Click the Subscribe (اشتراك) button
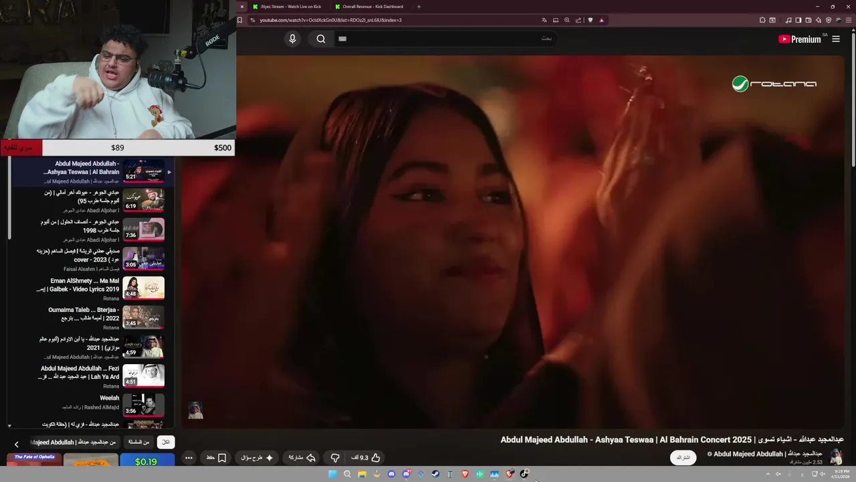 pyautogui.click(x=683, y=458)
